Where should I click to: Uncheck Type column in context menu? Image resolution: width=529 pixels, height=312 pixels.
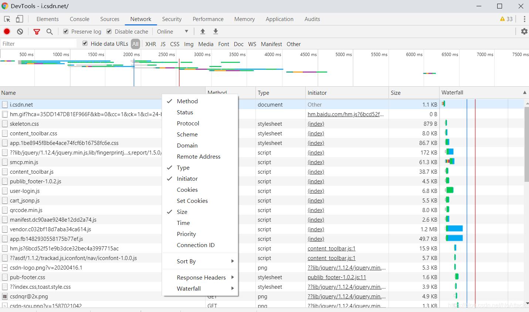[x=200, y=168]
